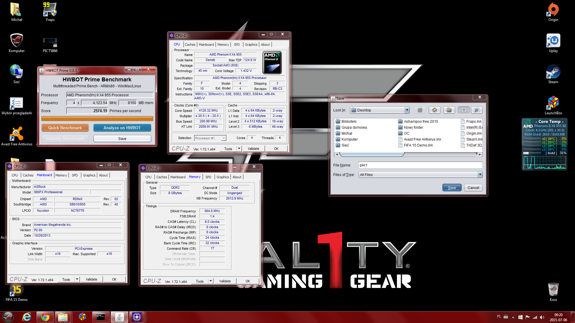Select the LaunchBox desktop shortcut

553,106
